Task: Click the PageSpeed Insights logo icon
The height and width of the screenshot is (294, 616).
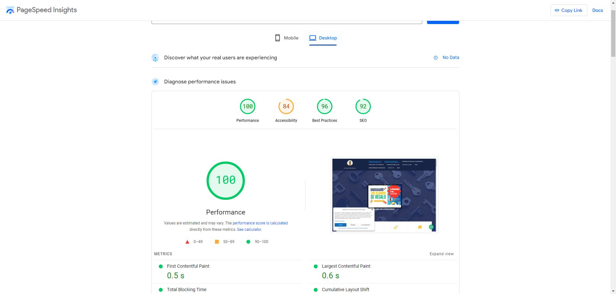Action: pyautogui.click(x=10, y=10)
